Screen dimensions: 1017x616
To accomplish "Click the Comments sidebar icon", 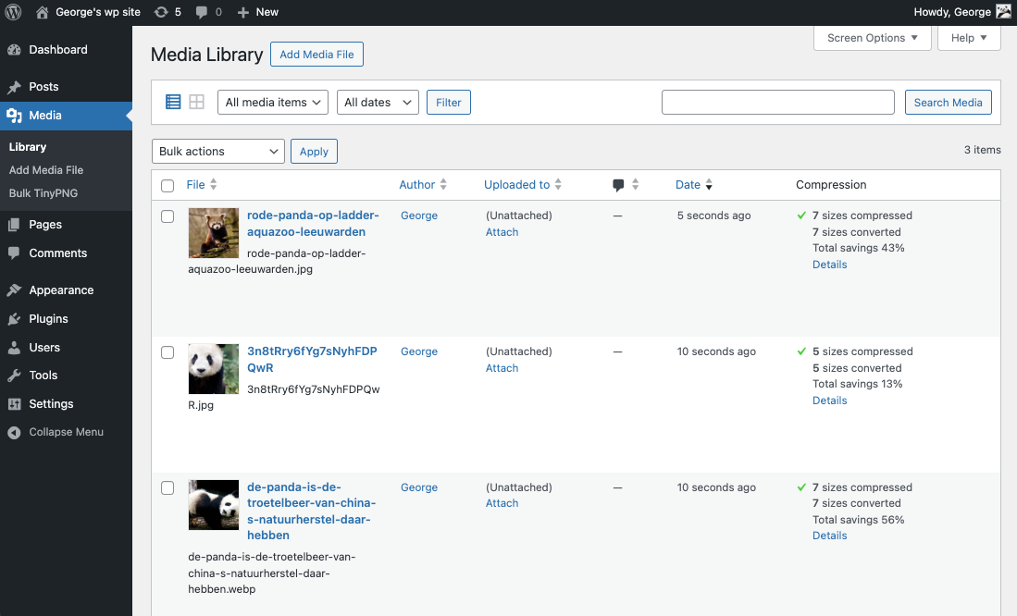I will [x=14, y=253].
